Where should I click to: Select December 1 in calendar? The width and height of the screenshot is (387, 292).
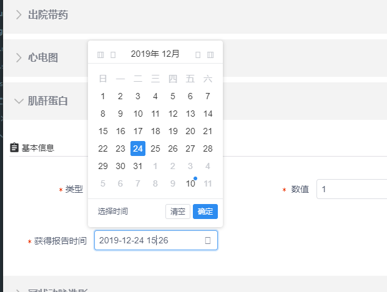point(102,96)
